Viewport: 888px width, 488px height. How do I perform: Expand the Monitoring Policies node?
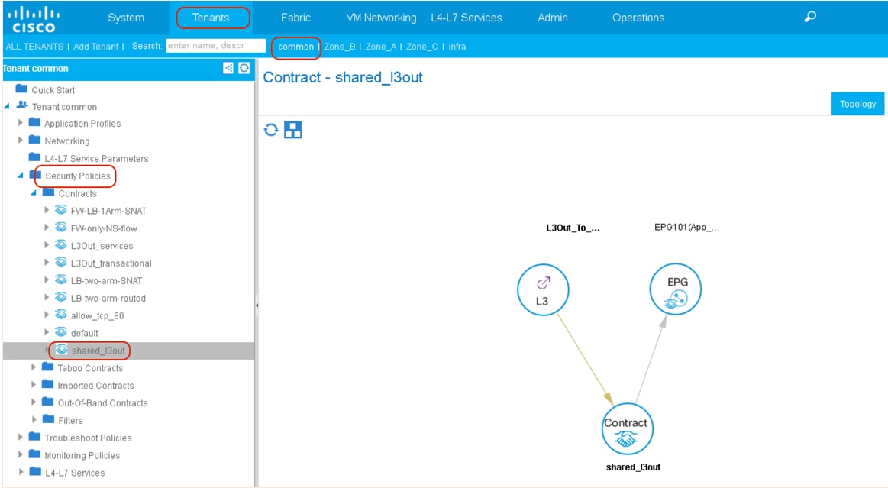click(x=21, y=454)
